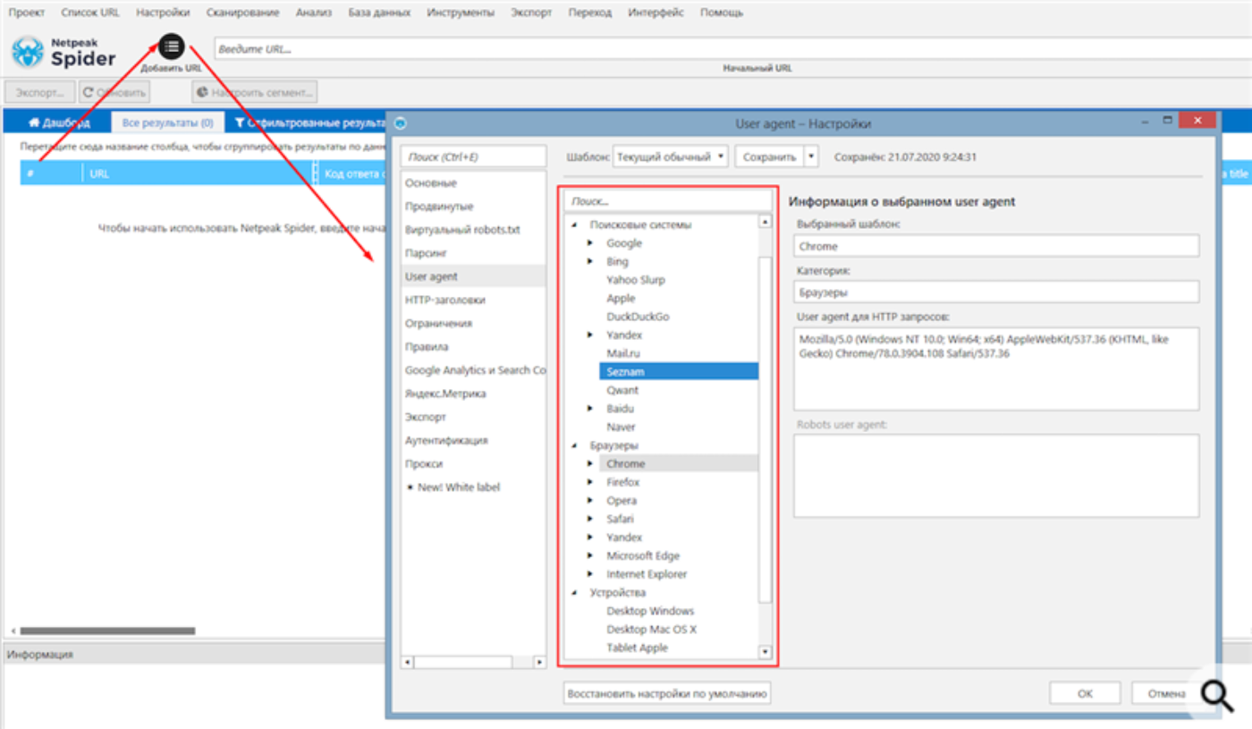Open the Configure segment pie-chart button
Image resolution: width=1252 pixels, height=729 pixels.
tap(255, 92)
